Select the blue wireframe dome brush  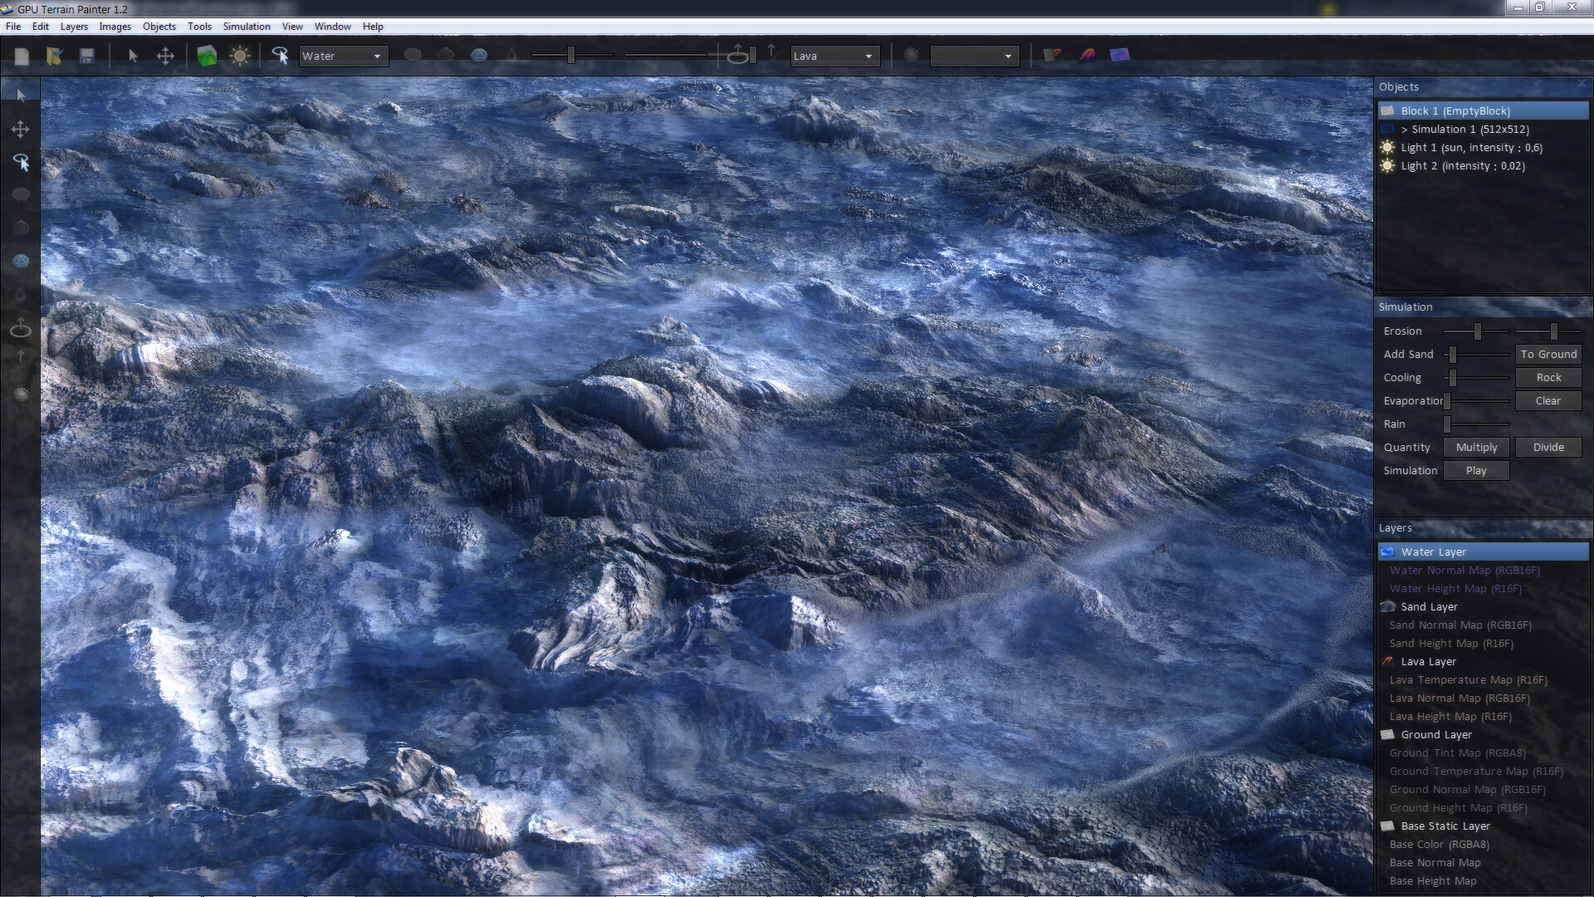point(480,56)
